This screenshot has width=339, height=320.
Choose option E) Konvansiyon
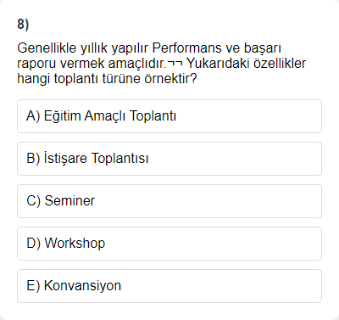[169, 286]
